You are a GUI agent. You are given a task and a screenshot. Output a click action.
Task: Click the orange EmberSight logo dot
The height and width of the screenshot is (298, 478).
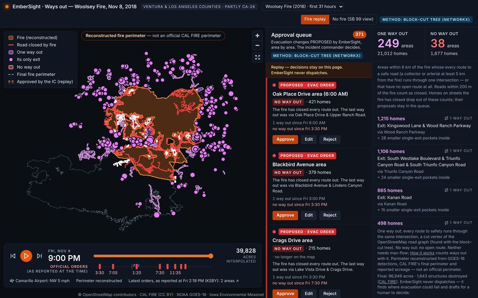pyautogui.click(x=7, y=6)
